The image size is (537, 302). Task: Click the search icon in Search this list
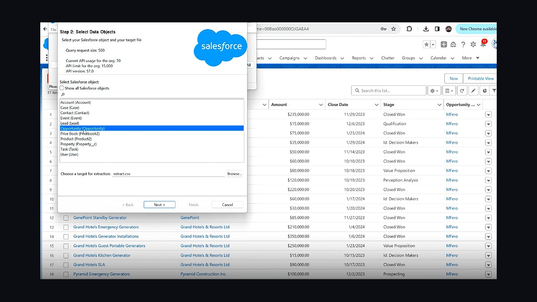(x=357, y=90)
